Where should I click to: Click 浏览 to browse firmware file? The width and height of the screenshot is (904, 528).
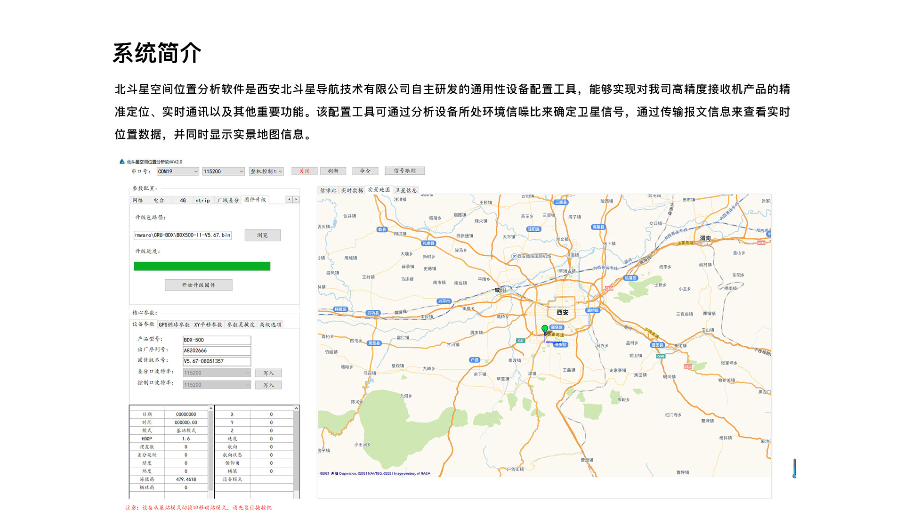(262, 235)
